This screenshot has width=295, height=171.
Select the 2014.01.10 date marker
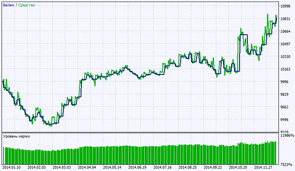pyautogui.click(x=12, y=167)
